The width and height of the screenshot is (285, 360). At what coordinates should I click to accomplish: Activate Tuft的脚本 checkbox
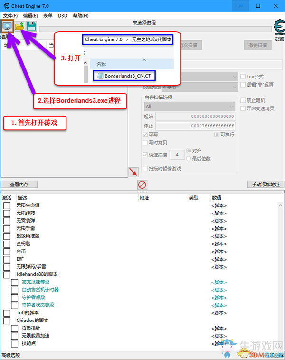point(7,313)
